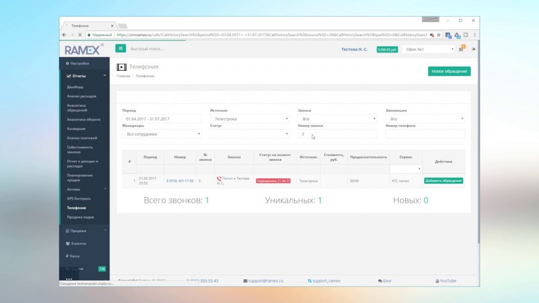Select Конверсия in the reports menu
539x303 pixels.
coord(76,128)
